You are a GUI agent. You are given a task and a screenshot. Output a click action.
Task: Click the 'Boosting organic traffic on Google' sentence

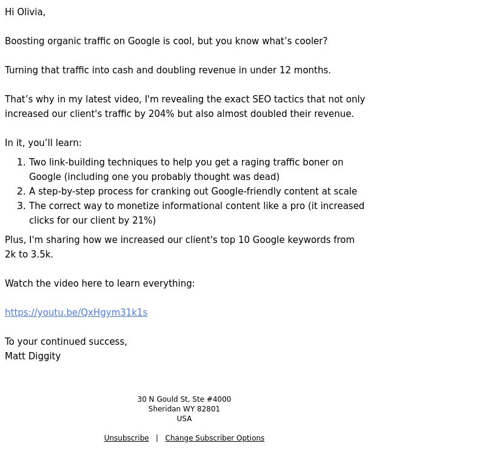[x=166, y=41]
